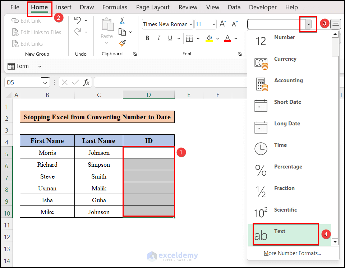This screenshot has width=345, height=268.
Task: Open the Clipboard dialog launcher icon
Action: [134, 53]
